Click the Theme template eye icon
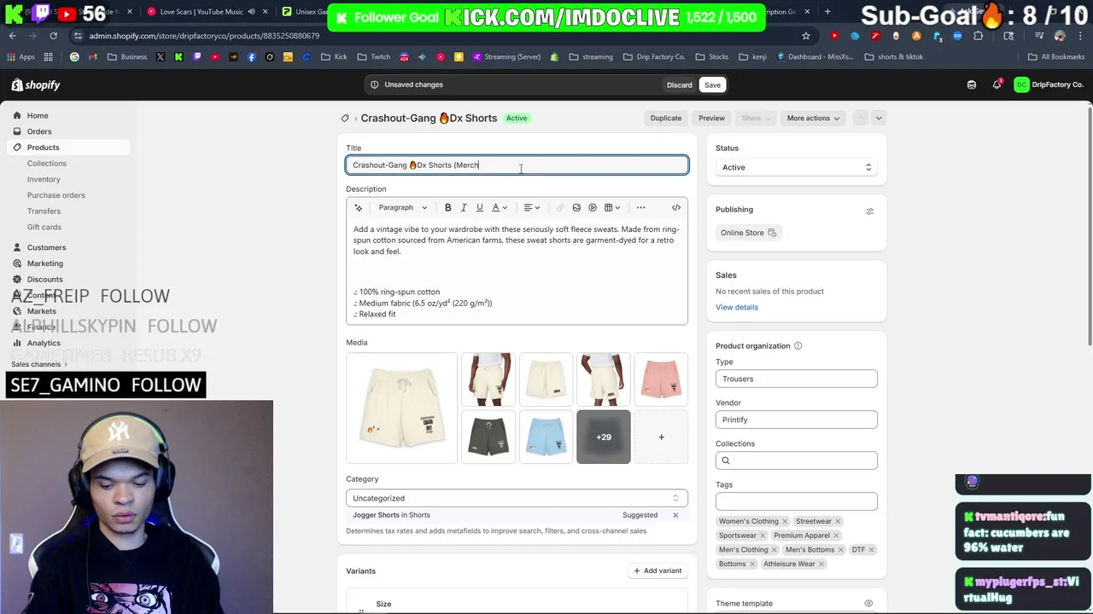This screenshot has height=614, width=1093. pos(868,603)
